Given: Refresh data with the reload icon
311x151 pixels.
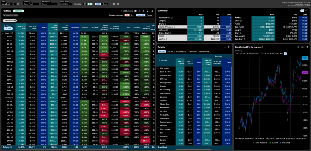Looking at the screenshot, I should [x=118, y=4].
